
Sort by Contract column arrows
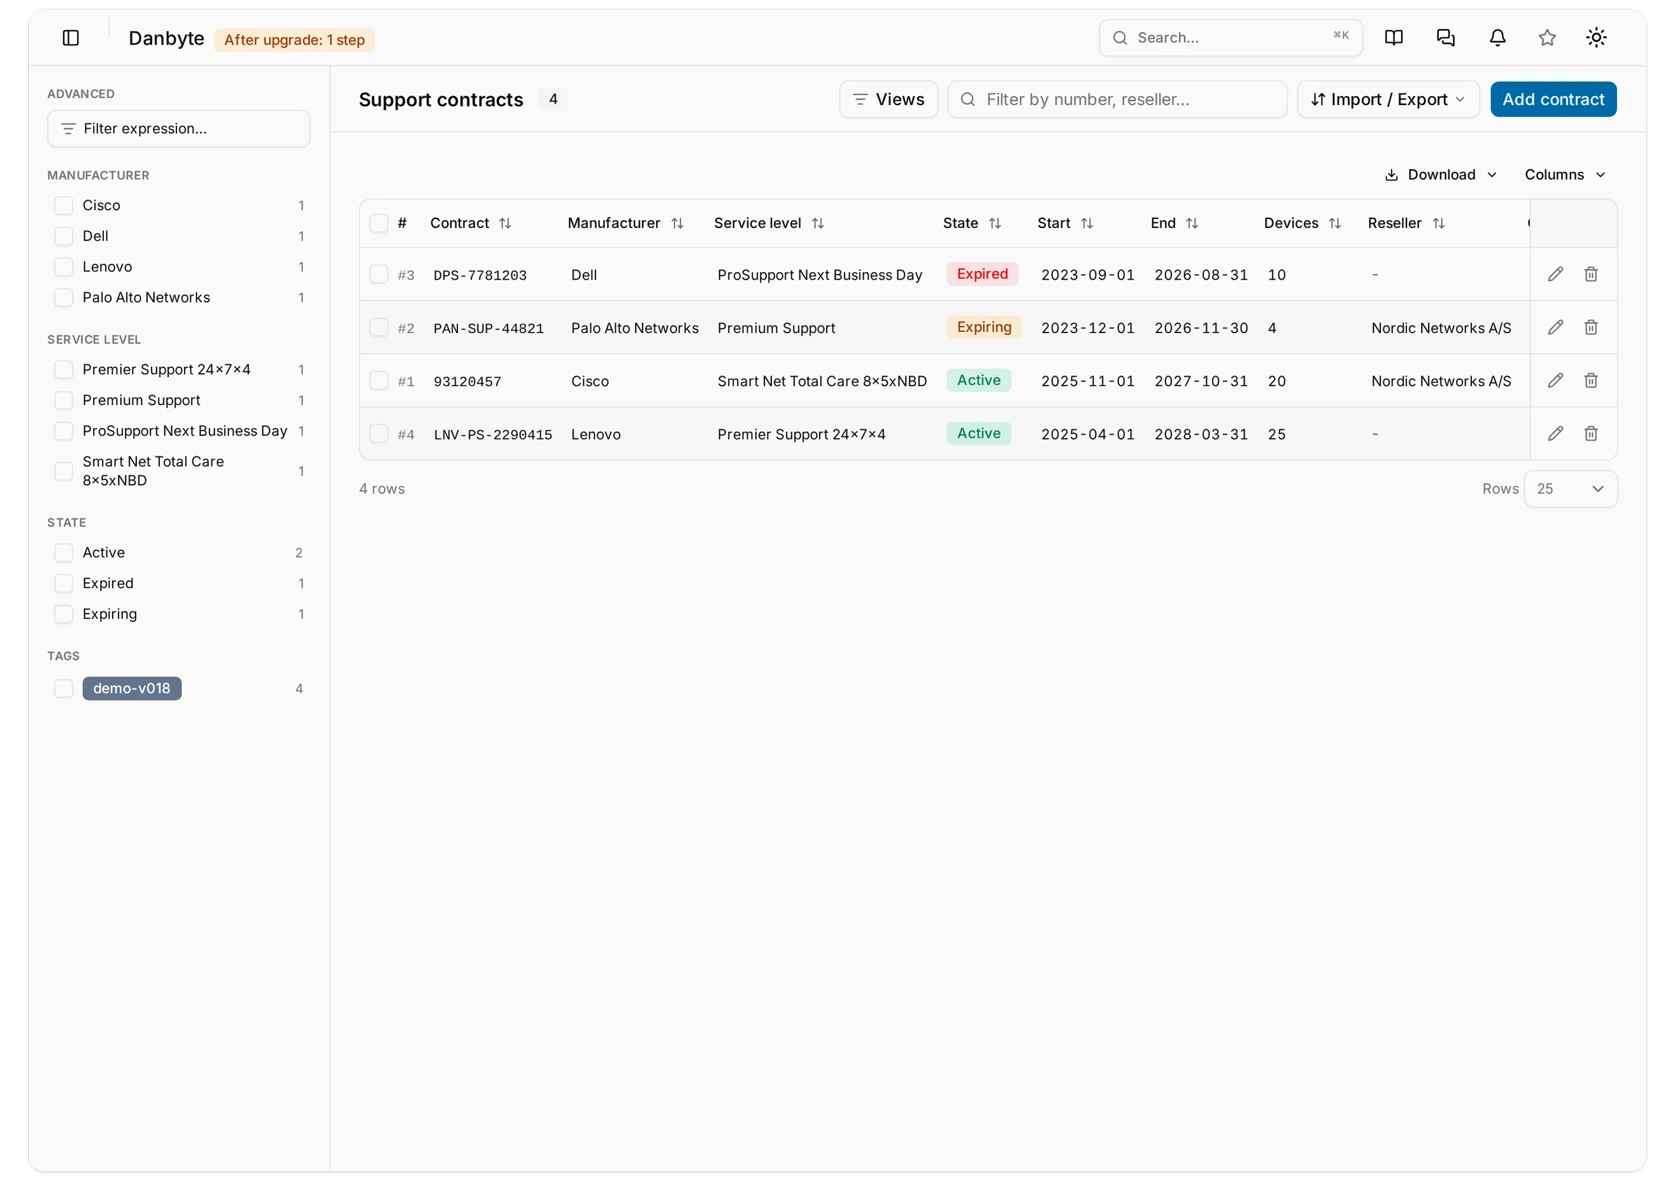pos(505,223)
